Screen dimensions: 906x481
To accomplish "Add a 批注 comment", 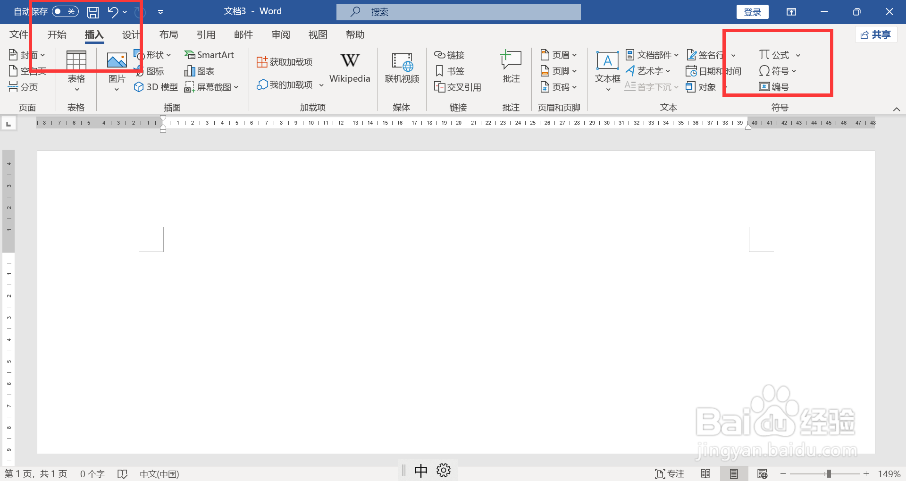I will [x=511, y=67].
